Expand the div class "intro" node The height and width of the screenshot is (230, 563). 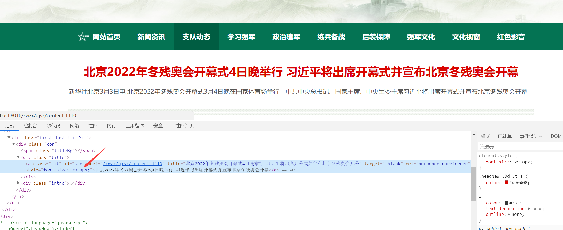click(x=18, y=183)
